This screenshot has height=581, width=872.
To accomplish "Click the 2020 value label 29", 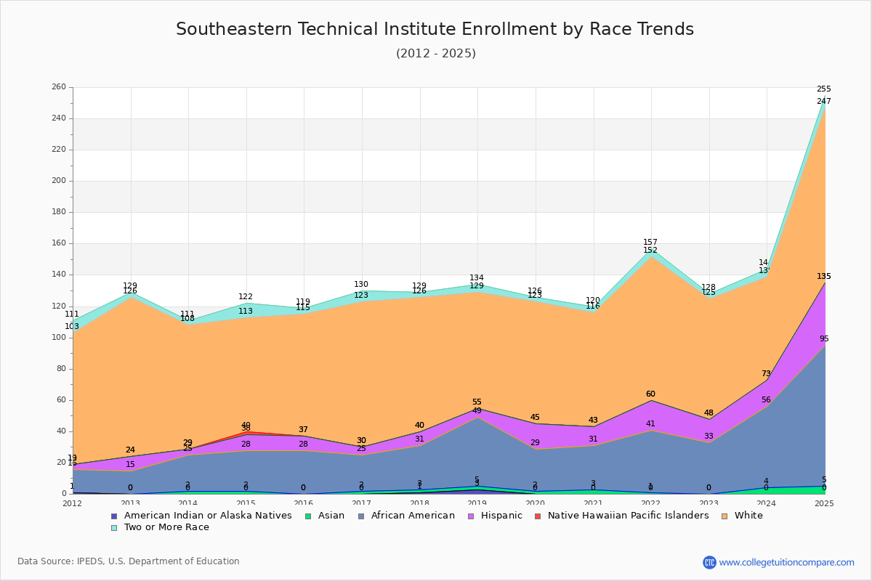I will [x=535, y=443].
